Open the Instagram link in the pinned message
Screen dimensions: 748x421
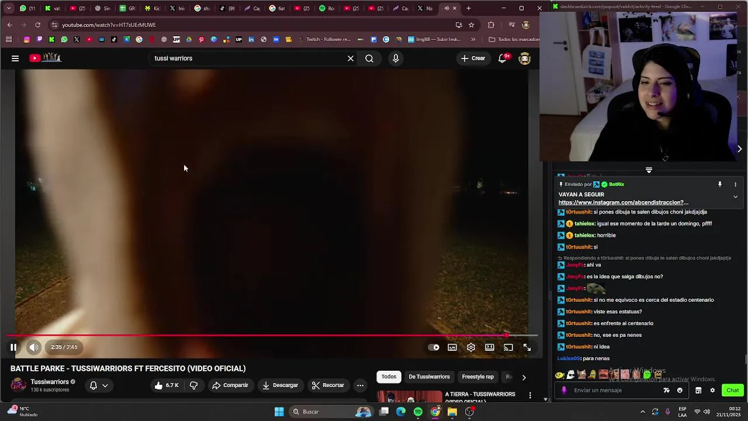(624, 202)
